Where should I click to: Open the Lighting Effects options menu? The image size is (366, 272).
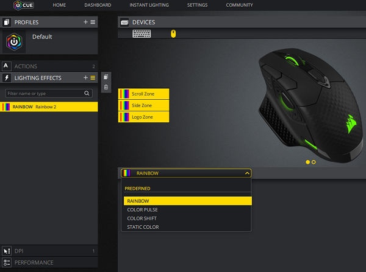(93, 78)
